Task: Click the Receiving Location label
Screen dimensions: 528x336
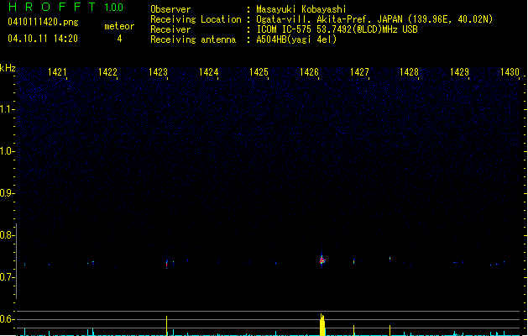Action: tap(196, 19)
